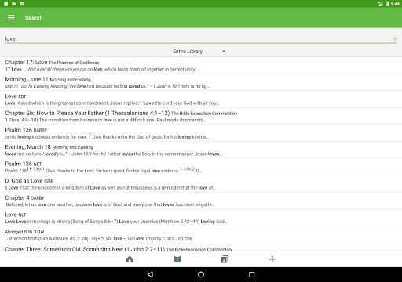Open Psalm 136 DARBY result
Screen dimensions: 402x282
click(x=201, y=133)
